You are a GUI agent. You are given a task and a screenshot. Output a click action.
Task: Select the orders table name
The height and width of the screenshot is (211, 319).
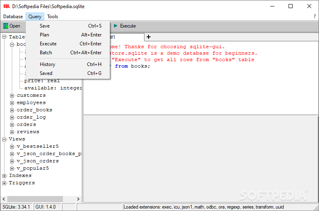point(26,124)
